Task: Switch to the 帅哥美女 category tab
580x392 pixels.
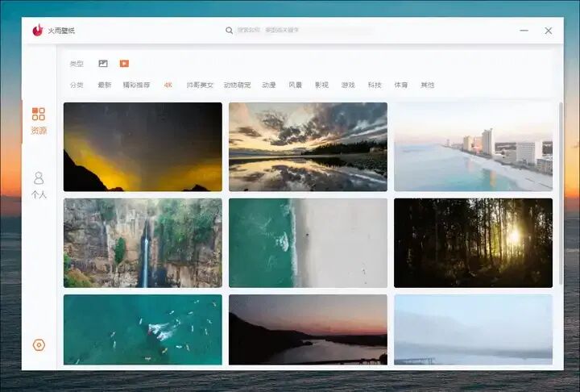Action: [200, 85]
